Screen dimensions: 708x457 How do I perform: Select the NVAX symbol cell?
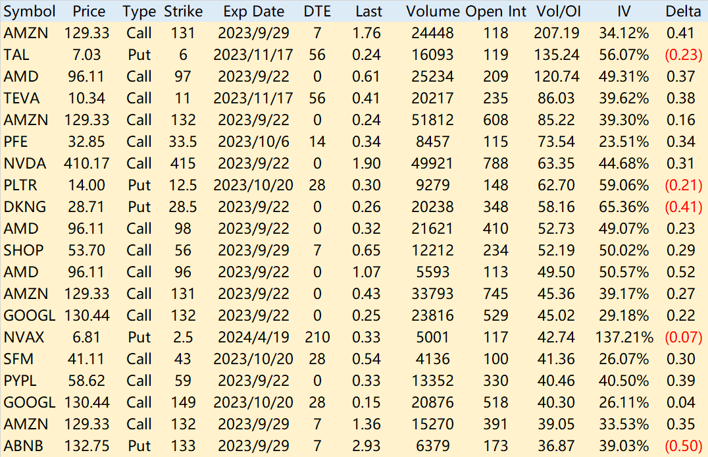24,337
